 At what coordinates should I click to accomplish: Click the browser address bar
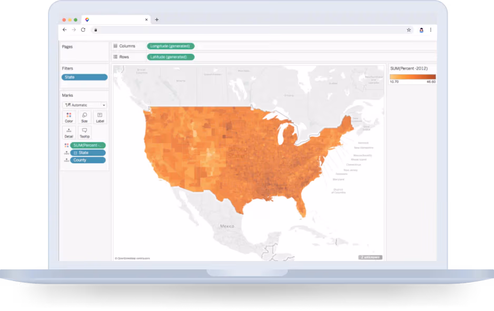pyautogui.click(x=252, y=30)
